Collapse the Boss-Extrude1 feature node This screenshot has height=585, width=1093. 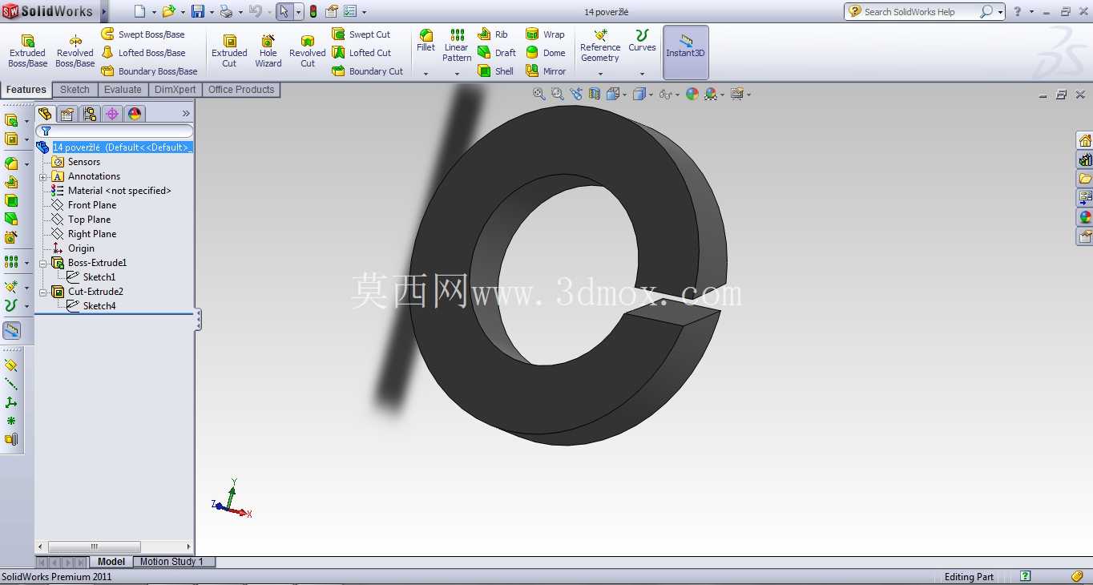coord(43,263)
